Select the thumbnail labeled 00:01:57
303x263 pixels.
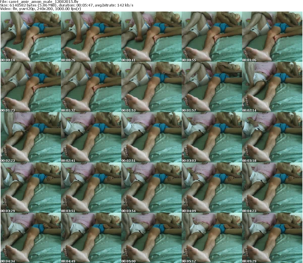(212, 87)
